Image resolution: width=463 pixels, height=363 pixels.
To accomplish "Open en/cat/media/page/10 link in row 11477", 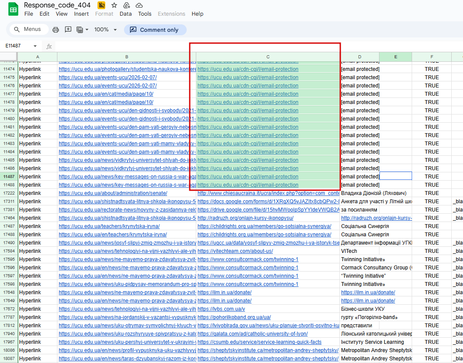I will point(106,94).
